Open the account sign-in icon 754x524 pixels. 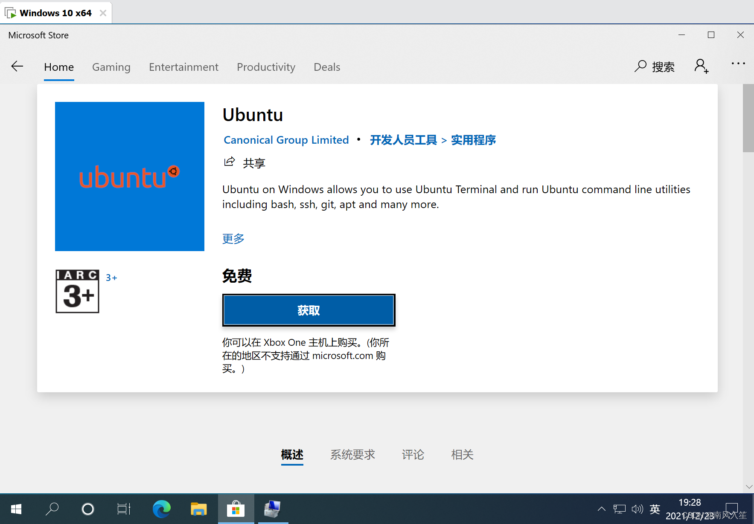point(701,67)
